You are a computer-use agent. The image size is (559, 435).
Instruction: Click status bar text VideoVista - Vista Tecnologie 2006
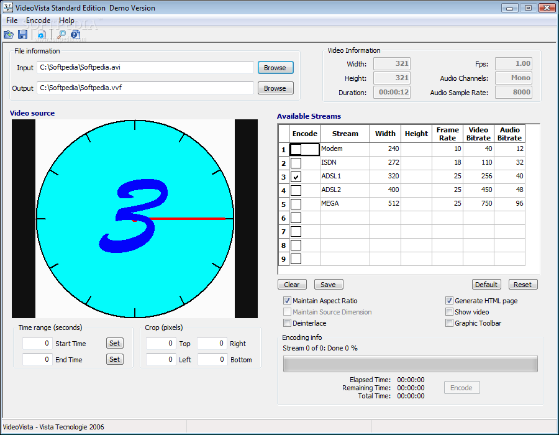click(x=53, y=427)
